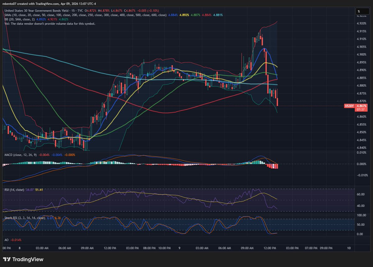Click the 08:00 PM time axis label
This screenshot has width=373, height=267.
[149, 248]
